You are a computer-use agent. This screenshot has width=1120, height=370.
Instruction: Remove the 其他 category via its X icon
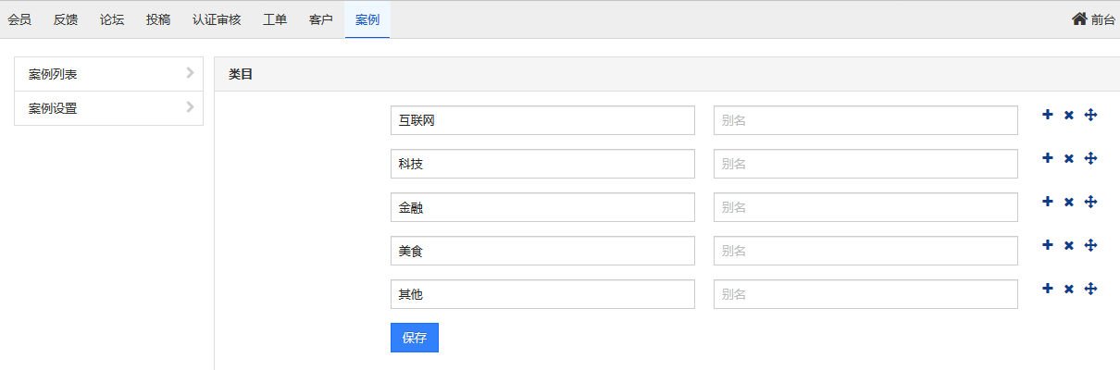(1069, 289)
